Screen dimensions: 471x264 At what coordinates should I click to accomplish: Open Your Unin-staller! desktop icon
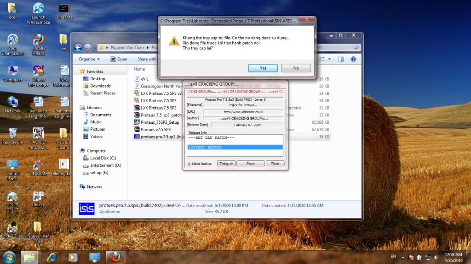(x=12, y=44)
